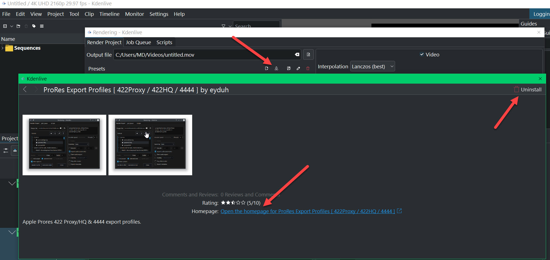The height and width of the screenshot is (260, 550).
Task: Open the Help menu
Action: click(x=179, y=14)
